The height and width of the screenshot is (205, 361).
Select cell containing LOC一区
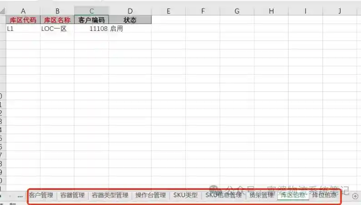coord(57,29)
